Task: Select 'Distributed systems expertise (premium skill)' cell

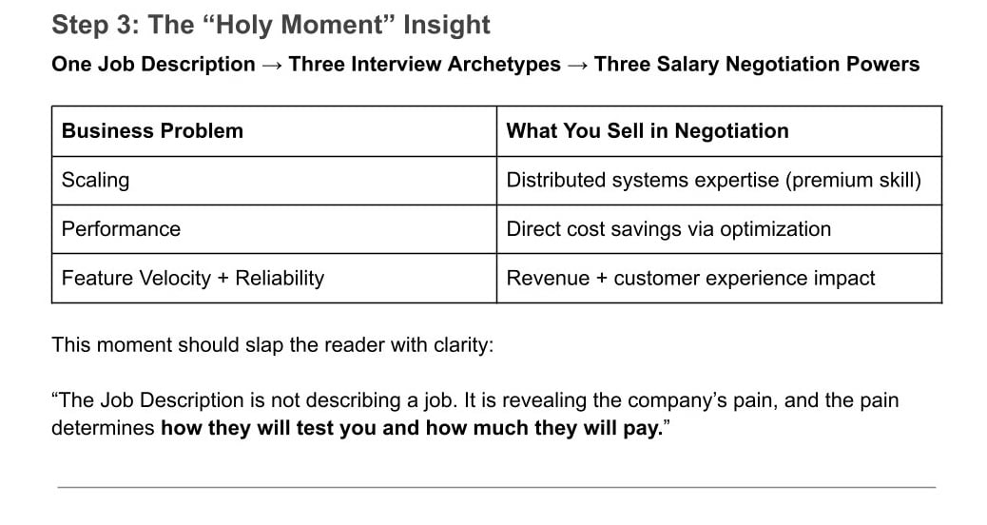Action: click(x=719, y=180)
